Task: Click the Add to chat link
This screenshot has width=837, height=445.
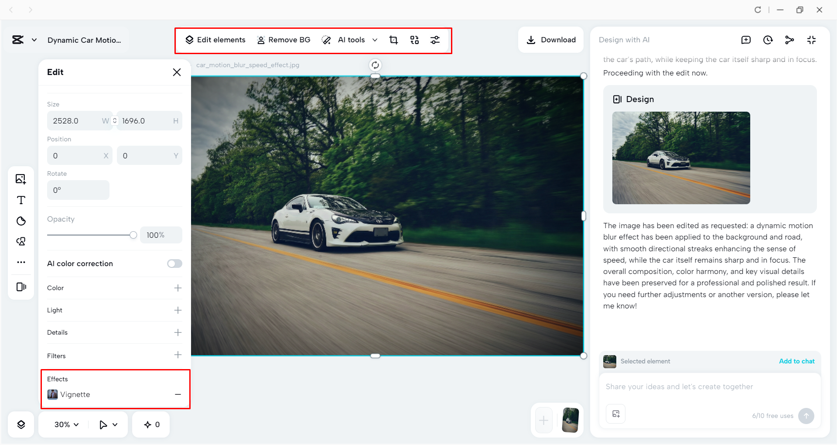Action: 796,361
